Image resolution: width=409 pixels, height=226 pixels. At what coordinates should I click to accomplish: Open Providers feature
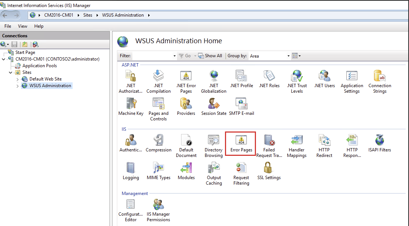pos(186,107)
